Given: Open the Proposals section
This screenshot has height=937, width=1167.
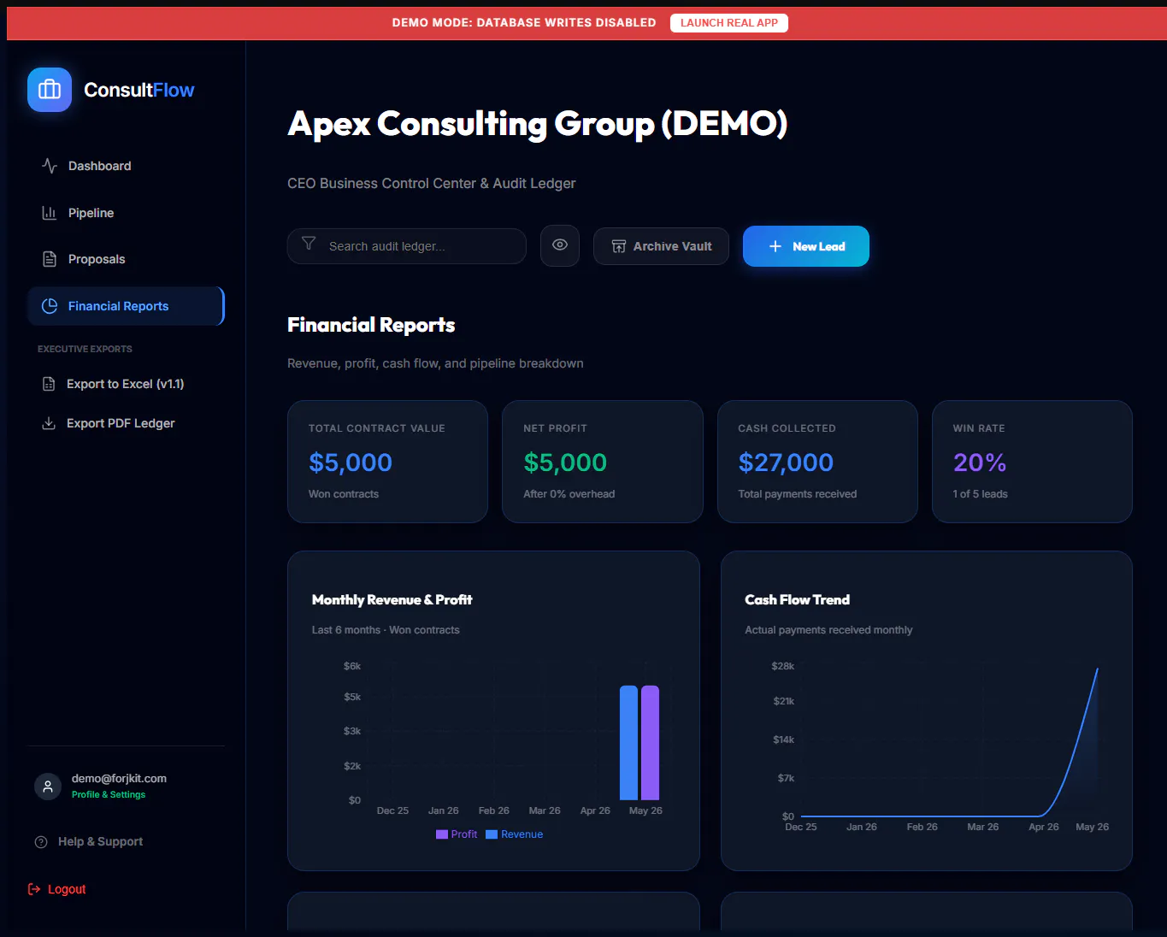Looking at the screenshot, I should (x=127, y=259).
